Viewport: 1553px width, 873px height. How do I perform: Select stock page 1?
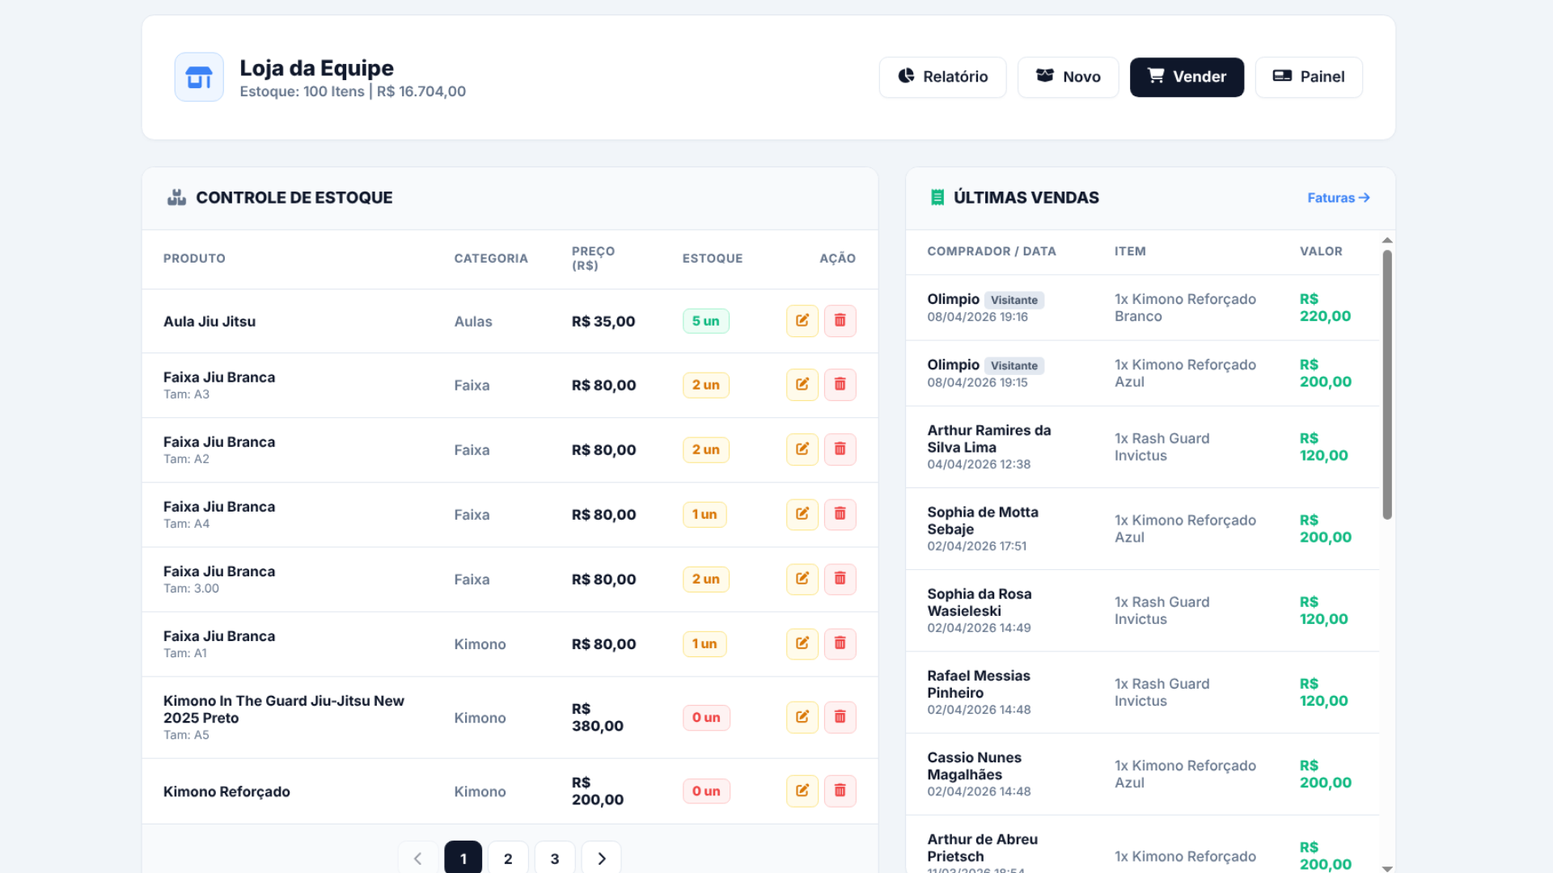tap(463, 858)
